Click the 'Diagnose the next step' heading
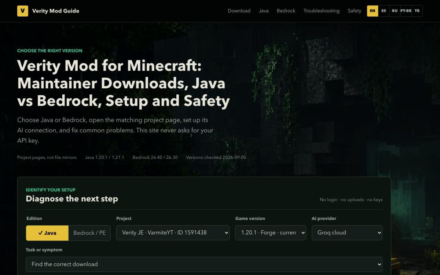This screenshot has width=440, height=275. pyautogui.click(x=72, y=199)
